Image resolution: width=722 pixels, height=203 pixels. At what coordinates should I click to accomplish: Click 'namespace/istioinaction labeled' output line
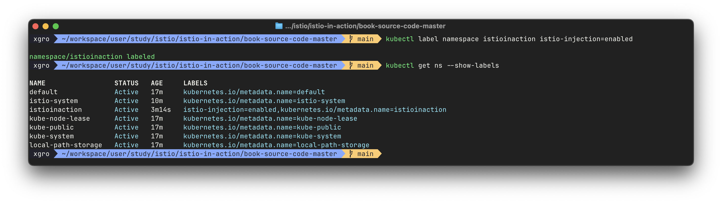[x=92, y=57]
